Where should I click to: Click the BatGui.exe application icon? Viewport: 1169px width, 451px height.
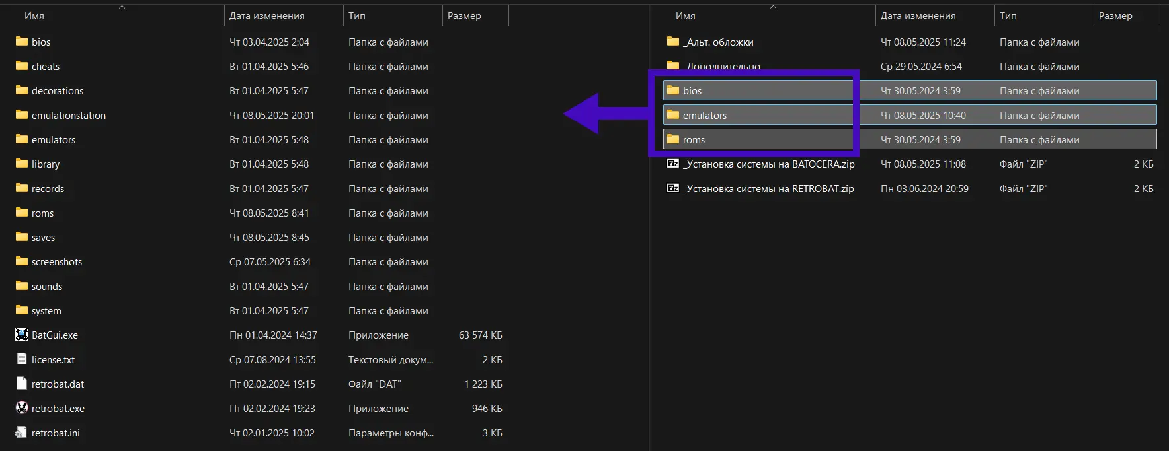point(22,335)
